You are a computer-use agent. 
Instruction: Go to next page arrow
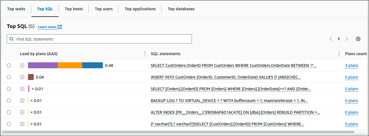(346, 39)
